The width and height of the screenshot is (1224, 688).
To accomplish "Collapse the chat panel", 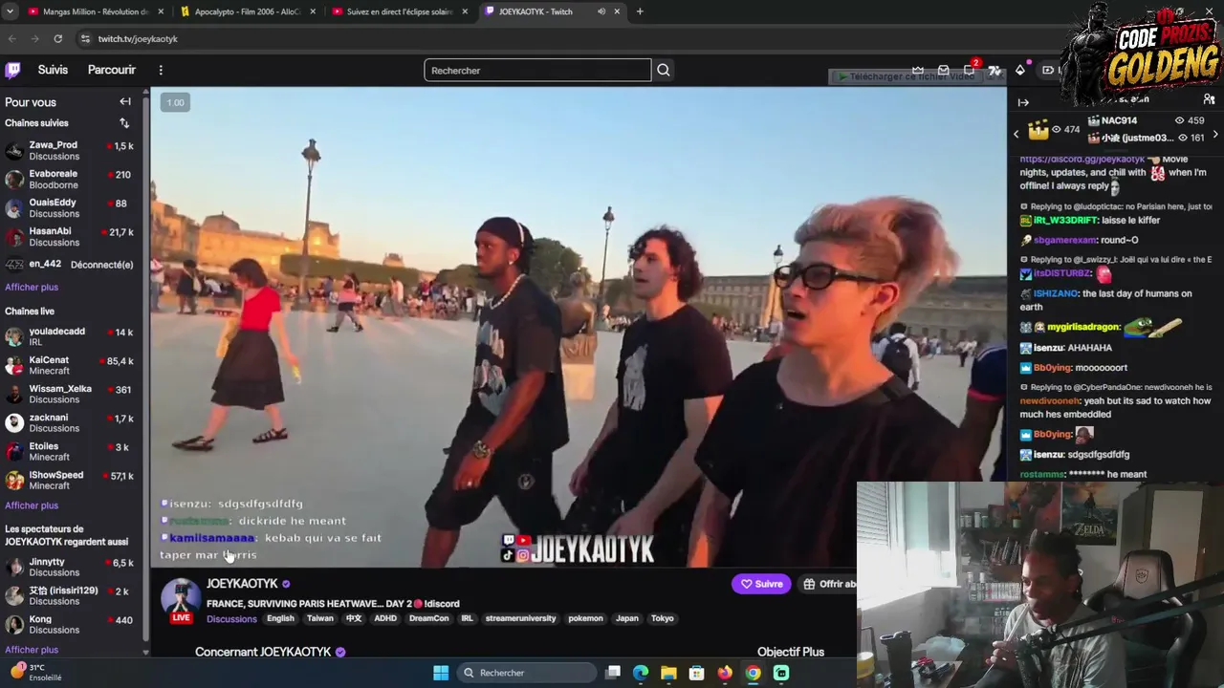I will click(x=1023, y=102).
